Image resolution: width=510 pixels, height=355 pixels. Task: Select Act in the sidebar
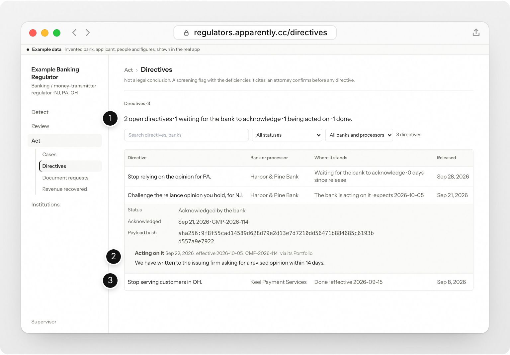[x=65, y=141]
